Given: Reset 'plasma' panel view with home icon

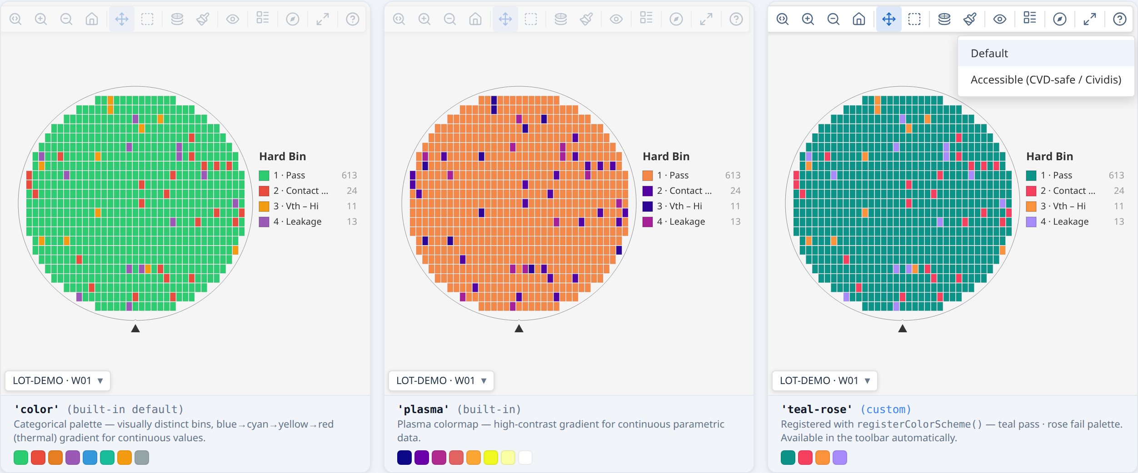Looking at the screenshot, I should [x=475, y=19].
